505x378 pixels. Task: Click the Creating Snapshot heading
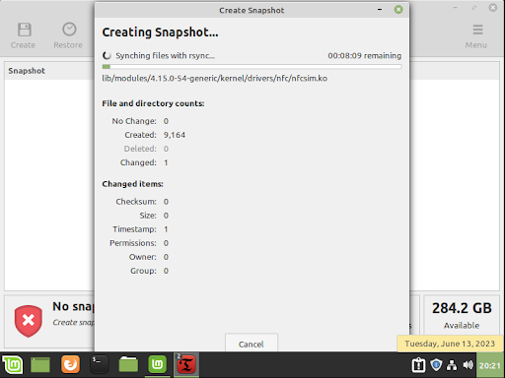[x=160, y=32]
